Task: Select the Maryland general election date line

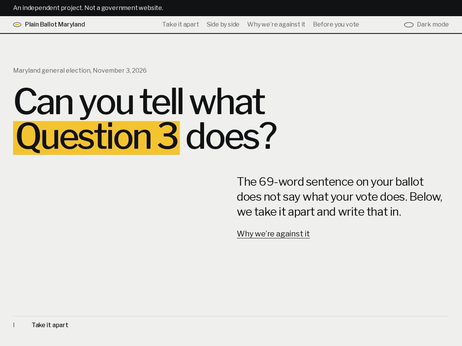Action: tap(80, 71)
